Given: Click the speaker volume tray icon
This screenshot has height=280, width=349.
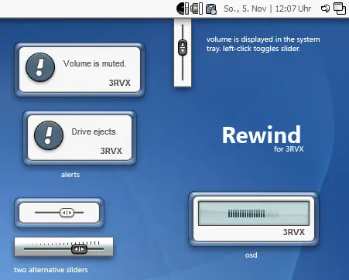Looking at the screenshot, I should coord(183,9).
